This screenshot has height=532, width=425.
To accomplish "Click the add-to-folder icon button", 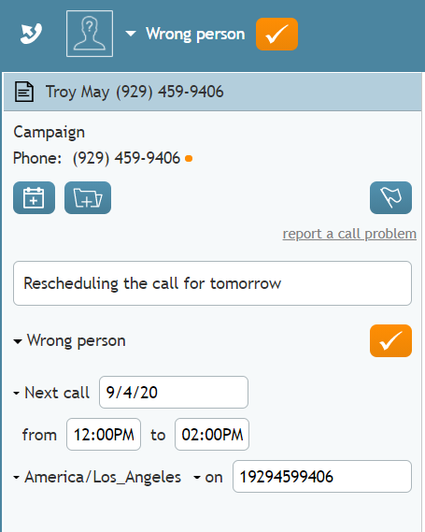I will (x=88, y=198).
